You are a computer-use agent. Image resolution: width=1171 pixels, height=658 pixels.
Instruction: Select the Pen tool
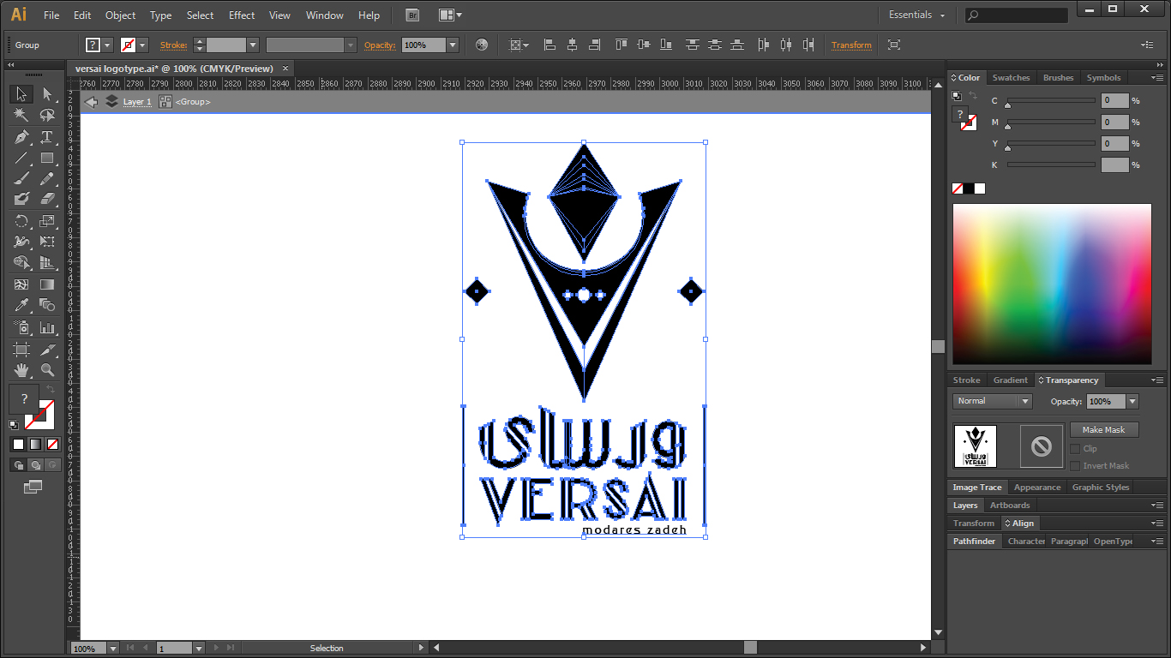21,137
